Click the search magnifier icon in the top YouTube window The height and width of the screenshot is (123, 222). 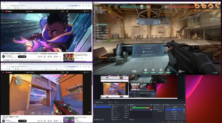pyautogui.click(x=62, y=11)
